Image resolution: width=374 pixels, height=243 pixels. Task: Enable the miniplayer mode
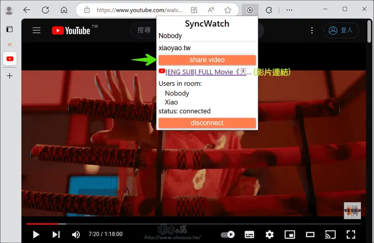pos(290,234)
